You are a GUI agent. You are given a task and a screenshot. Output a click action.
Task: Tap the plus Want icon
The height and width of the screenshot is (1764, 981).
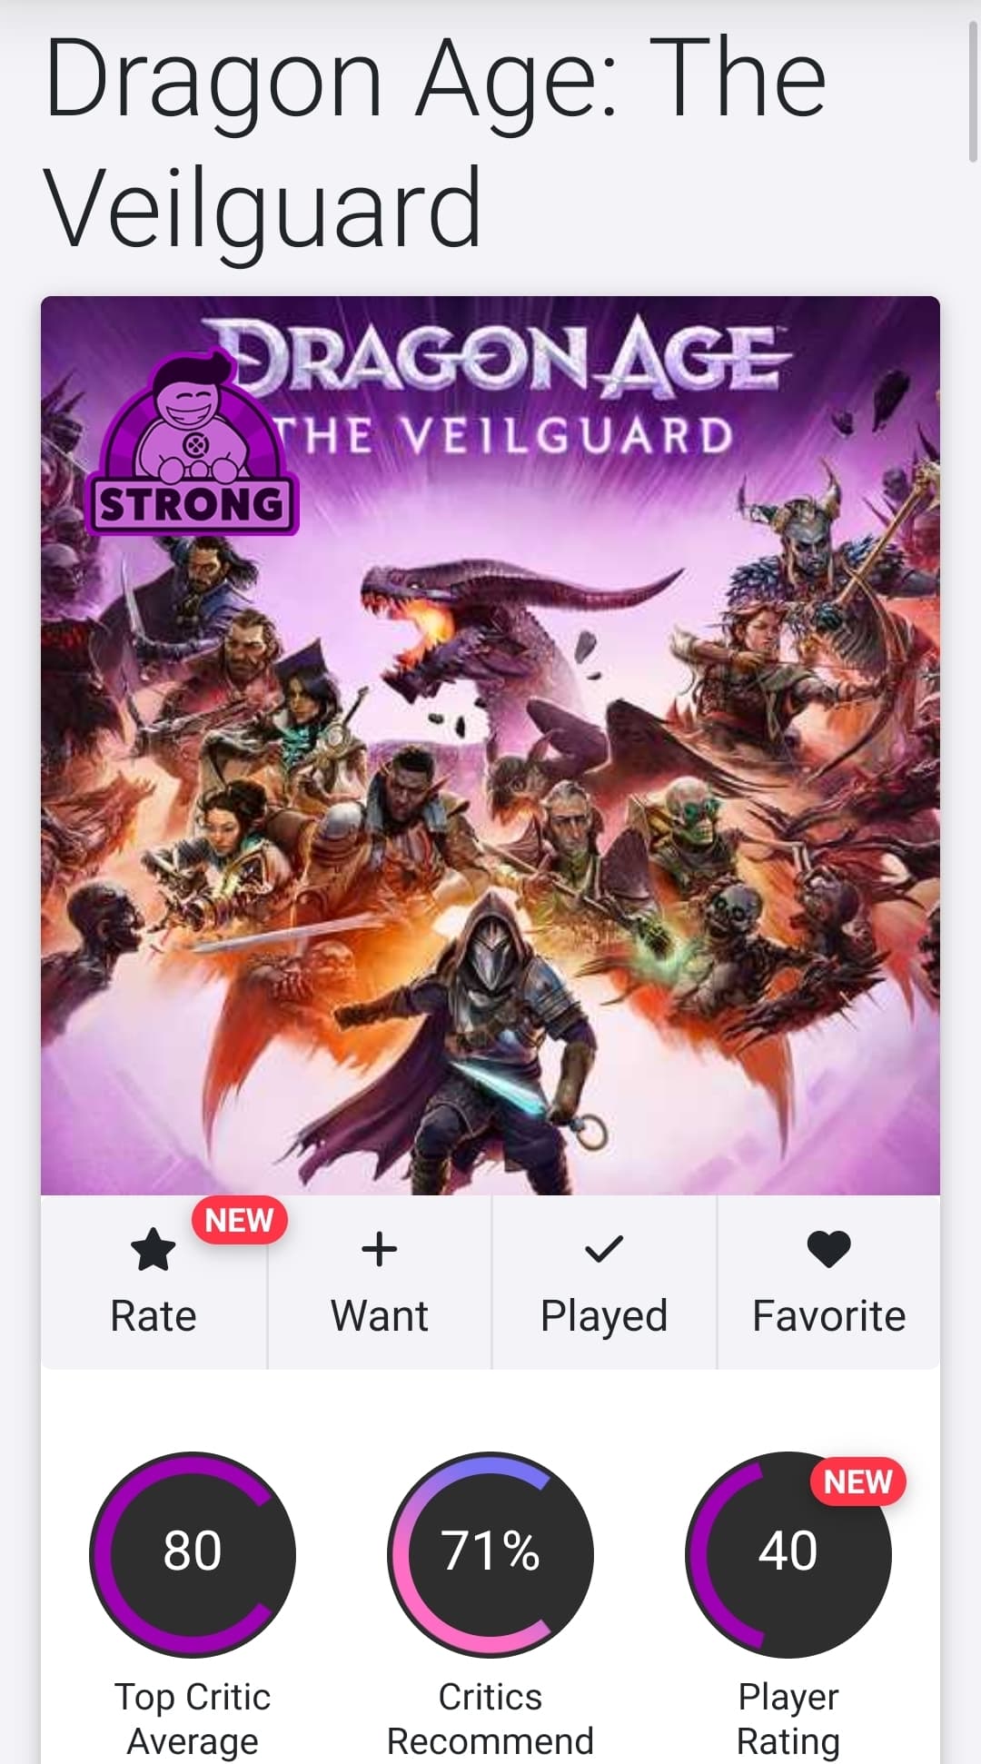pos(379,1249)
